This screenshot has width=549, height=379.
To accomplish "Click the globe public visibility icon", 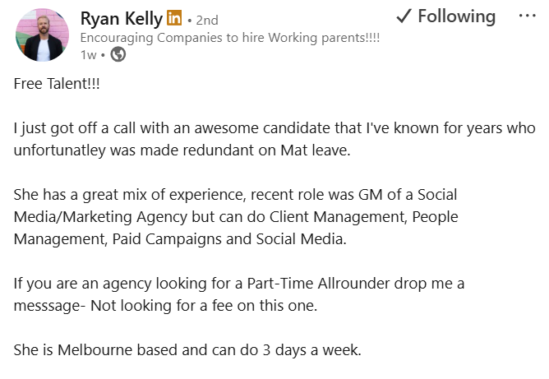I will pos(118,54).
